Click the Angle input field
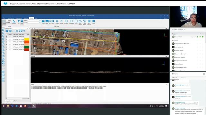 (33, 20)
